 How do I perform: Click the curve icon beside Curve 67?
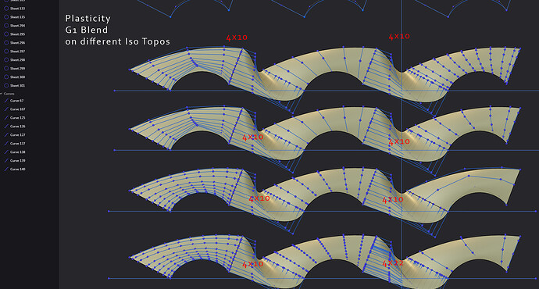coord(6,101)
